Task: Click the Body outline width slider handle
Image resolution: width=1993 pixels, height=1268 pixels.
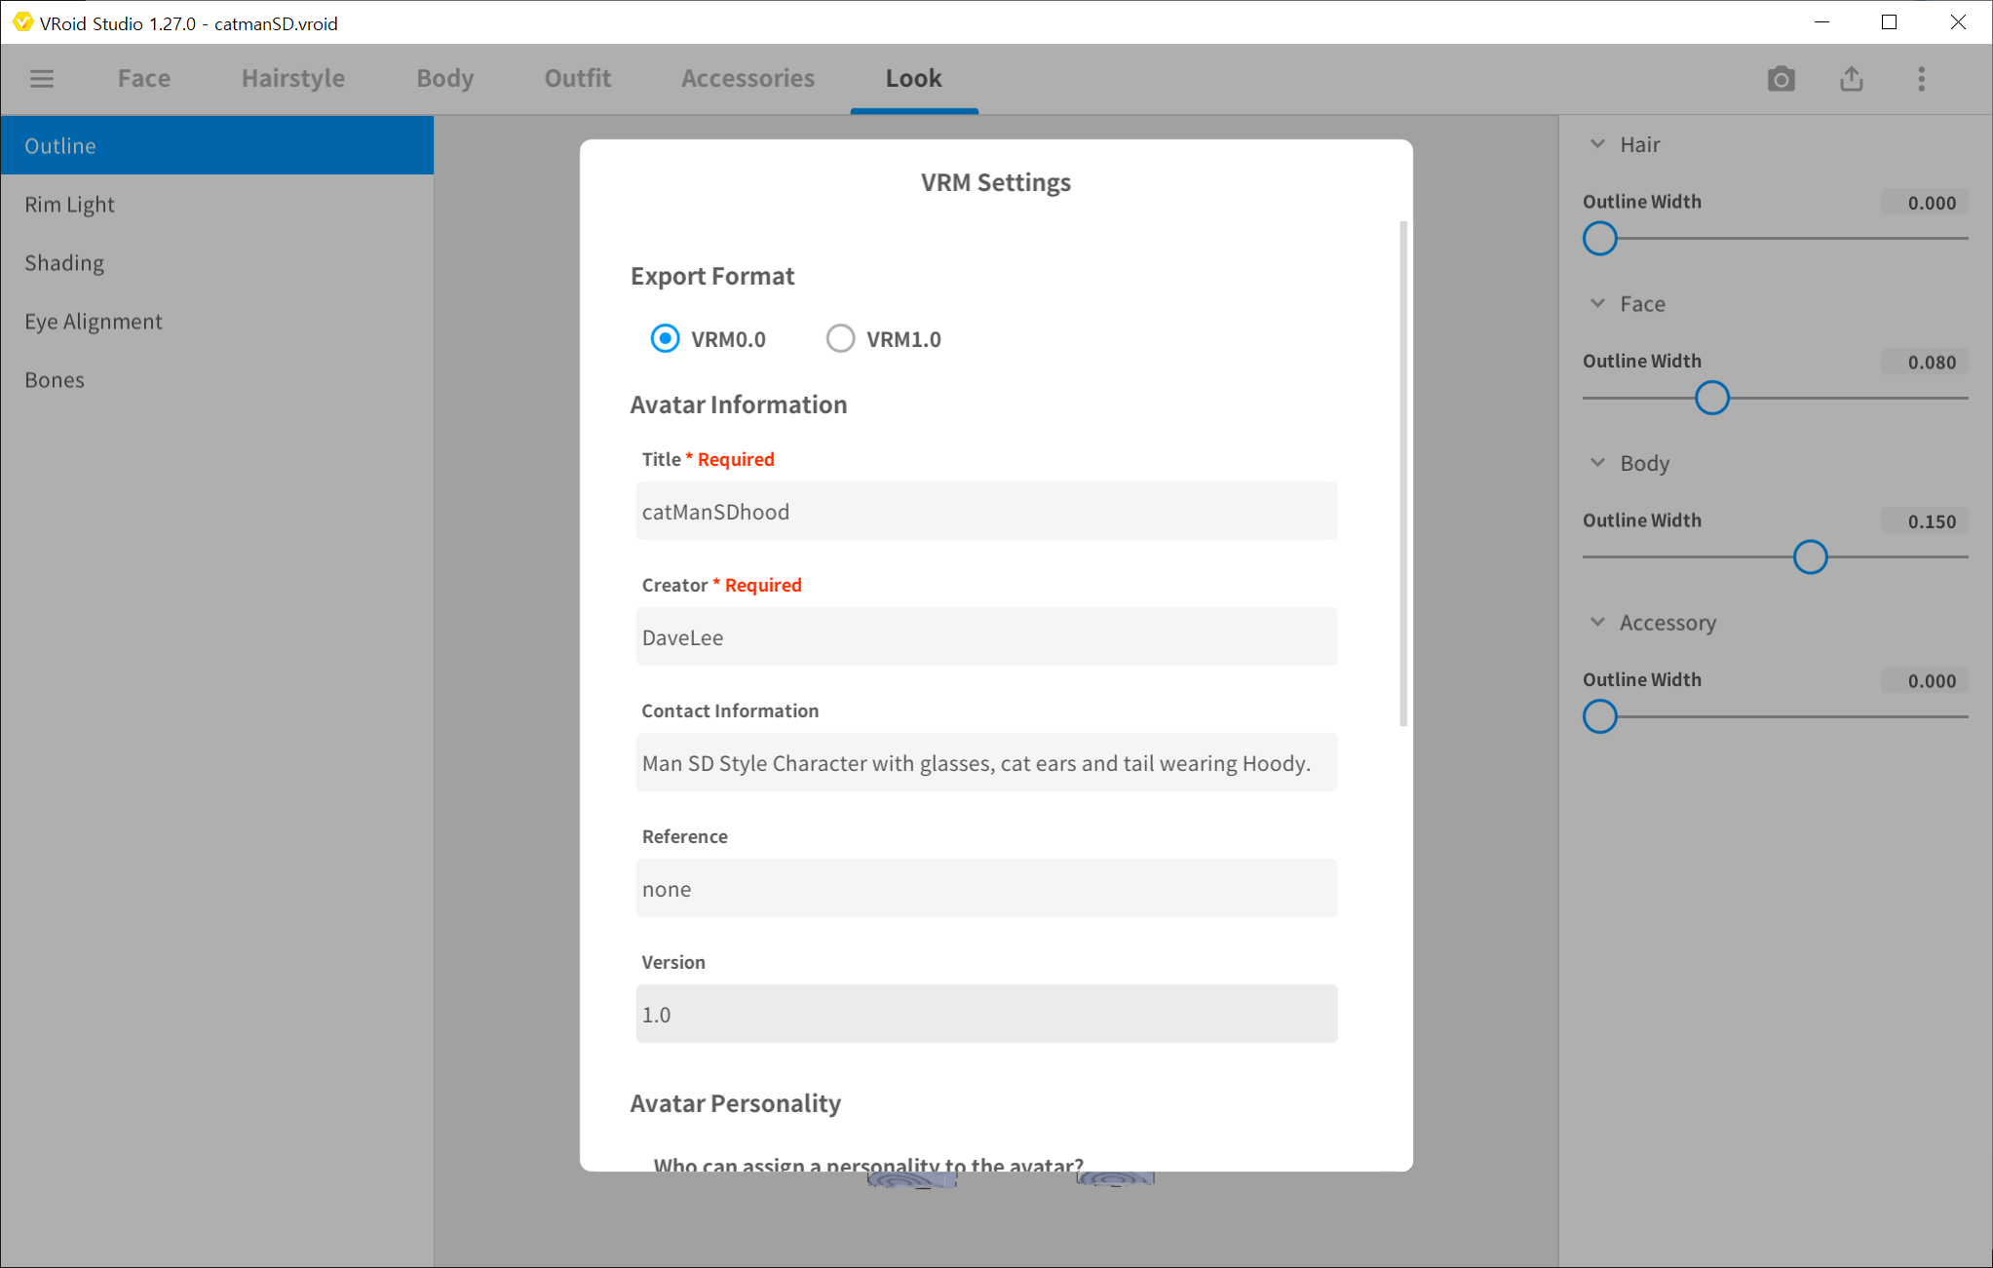Action: click(x=1810, y=557)
